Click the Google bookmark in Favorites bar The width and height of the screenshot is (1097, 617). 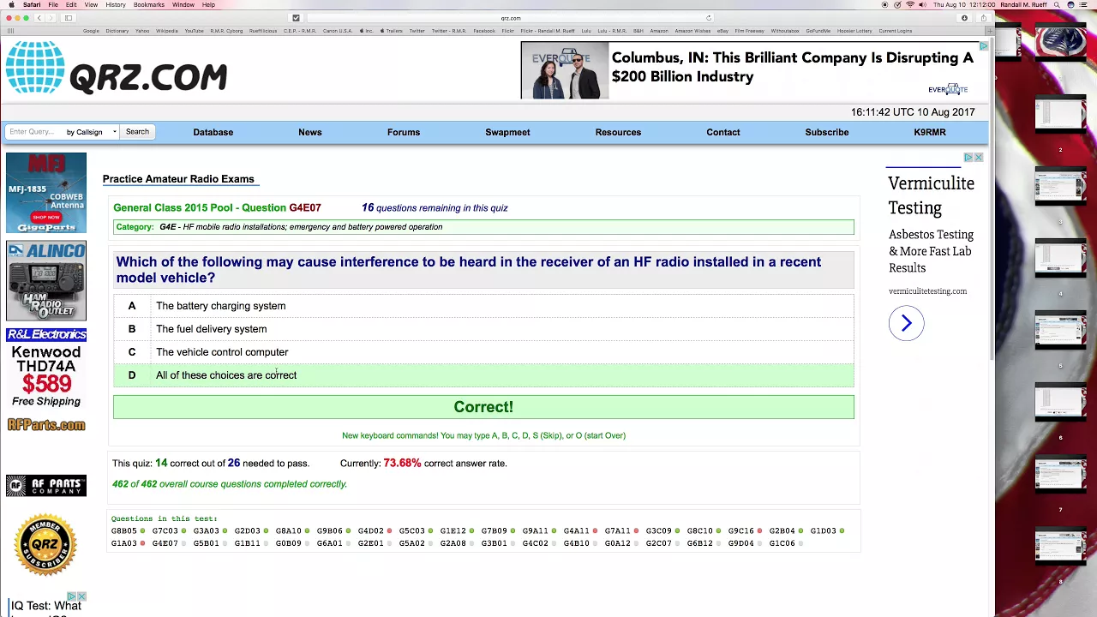coord(91,31)
